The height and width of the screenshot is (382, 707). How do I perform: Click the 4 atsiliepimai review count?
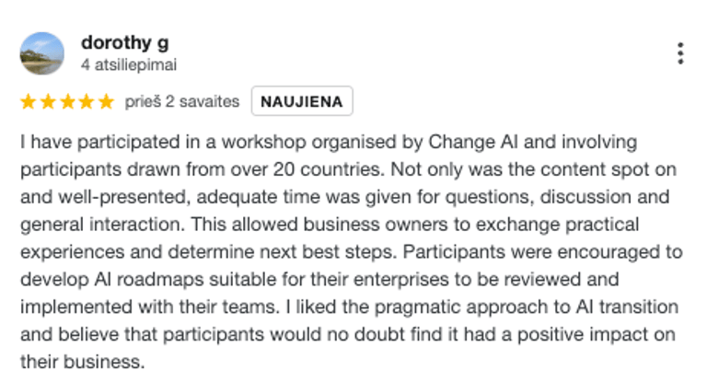(x=129, y=65)
